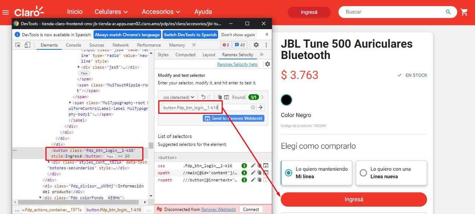Edit the css selector row
Image resolution: width=475 pixels, height=214 pixels.
click(253, 166)
